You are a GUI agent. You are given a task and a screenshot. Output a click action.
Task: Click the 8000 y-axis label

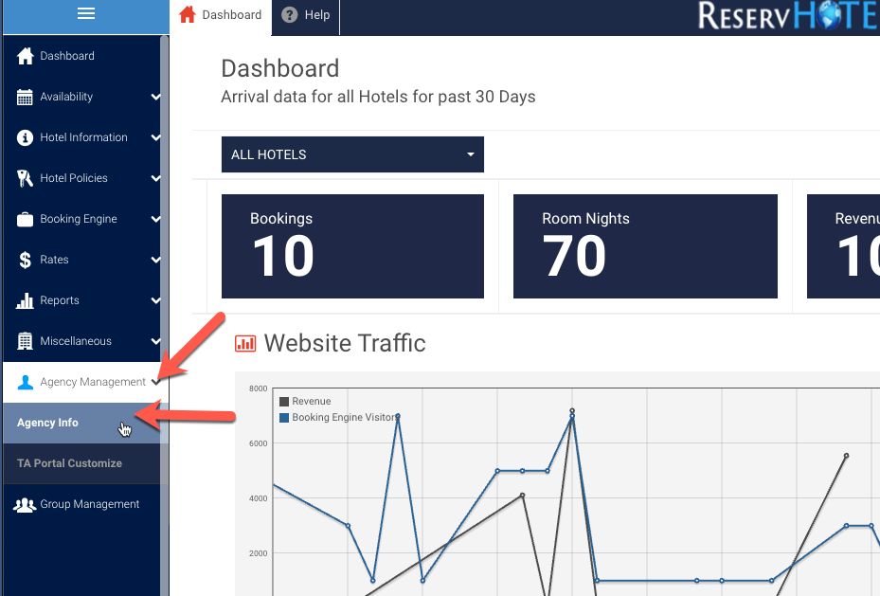(259, 388)
